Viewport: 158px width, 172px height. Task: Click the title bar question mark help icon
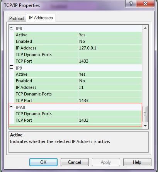coord(131,3)
